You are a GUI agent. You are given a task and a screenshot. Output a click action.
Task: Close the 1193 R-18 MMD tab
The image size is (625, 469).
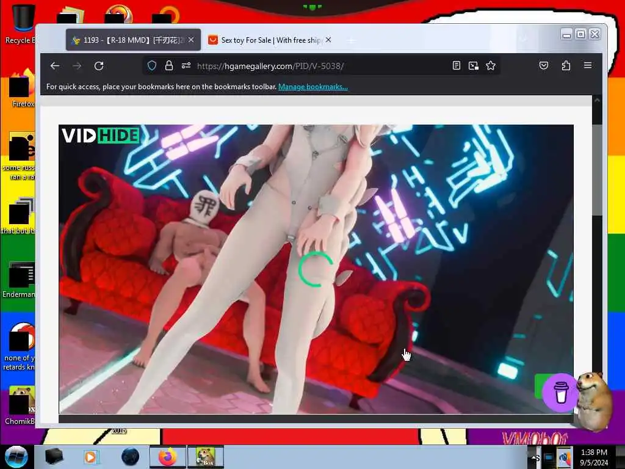pyautogui.click(x=191, y=40)
